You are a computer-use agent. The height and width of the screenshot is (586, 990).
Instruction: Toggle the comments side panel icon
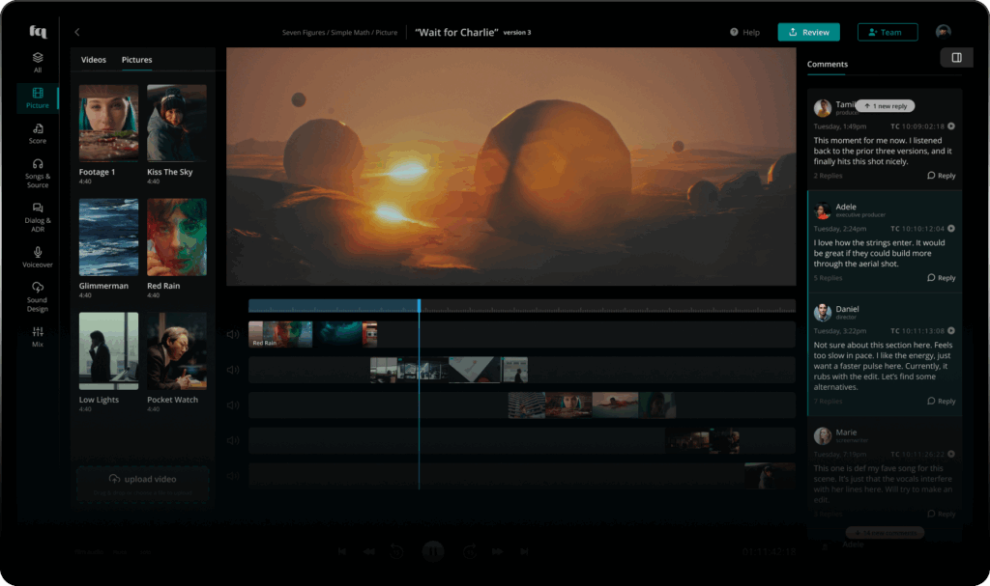coord(956,58)
